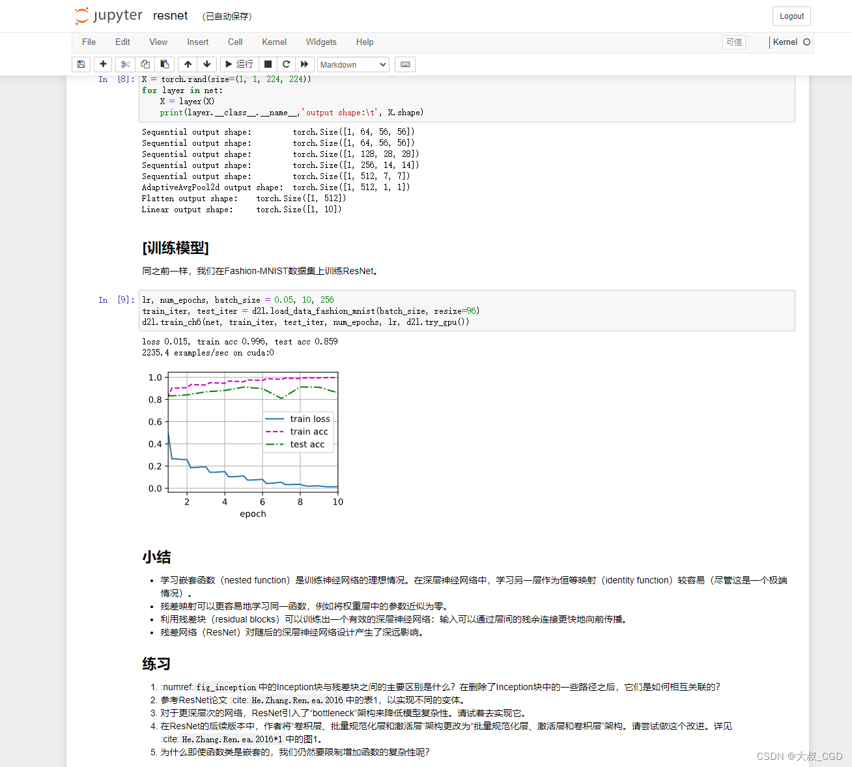Move selected cell up
This screenshot has width=852, height=767.
point(188,64)
